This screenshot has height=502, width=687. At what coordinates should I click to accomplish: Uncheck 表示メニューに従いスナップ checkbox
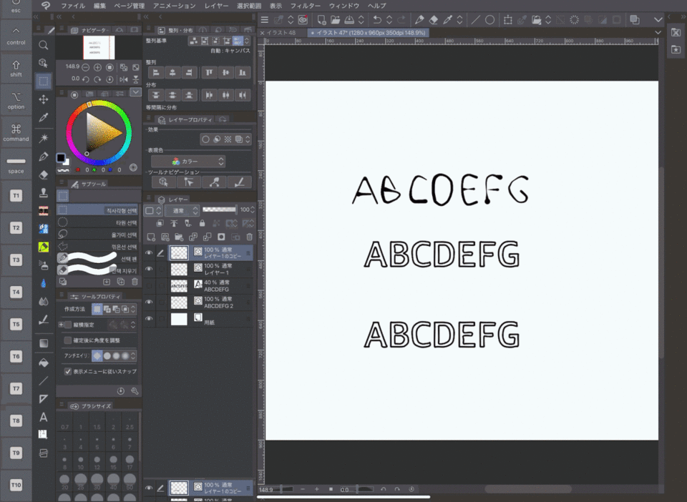68,371
